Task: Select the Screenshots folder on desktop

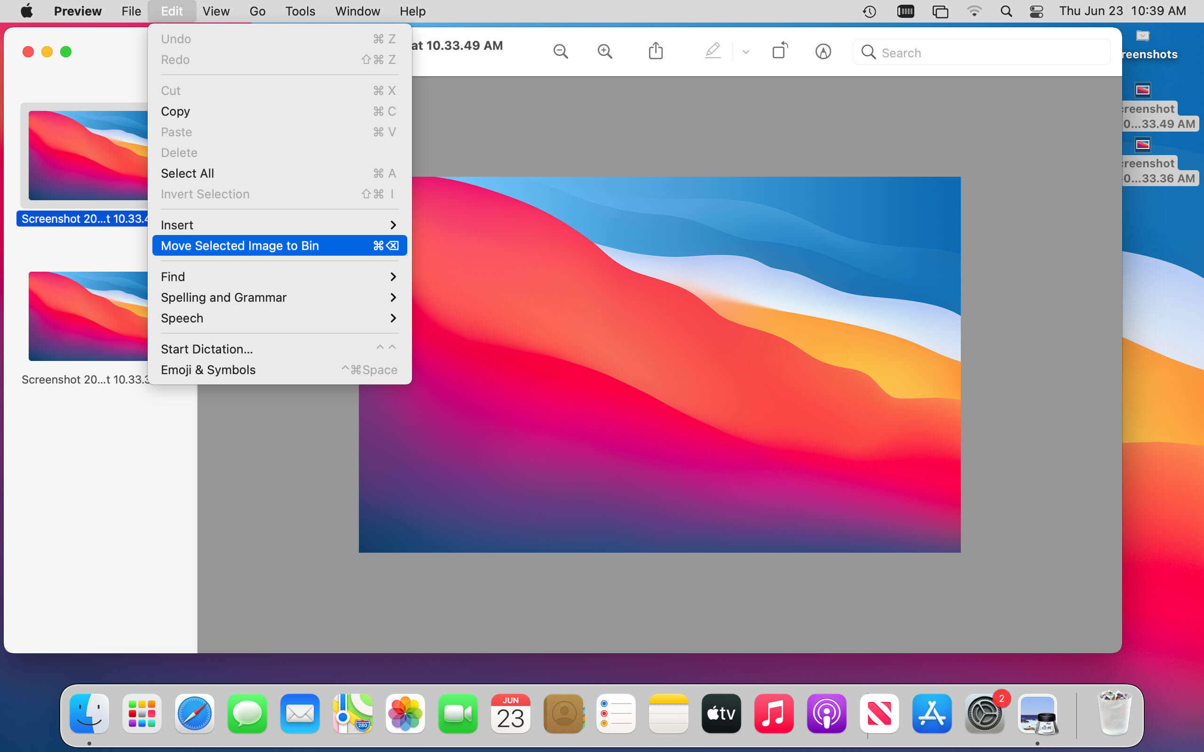Action: [1150, 45]
